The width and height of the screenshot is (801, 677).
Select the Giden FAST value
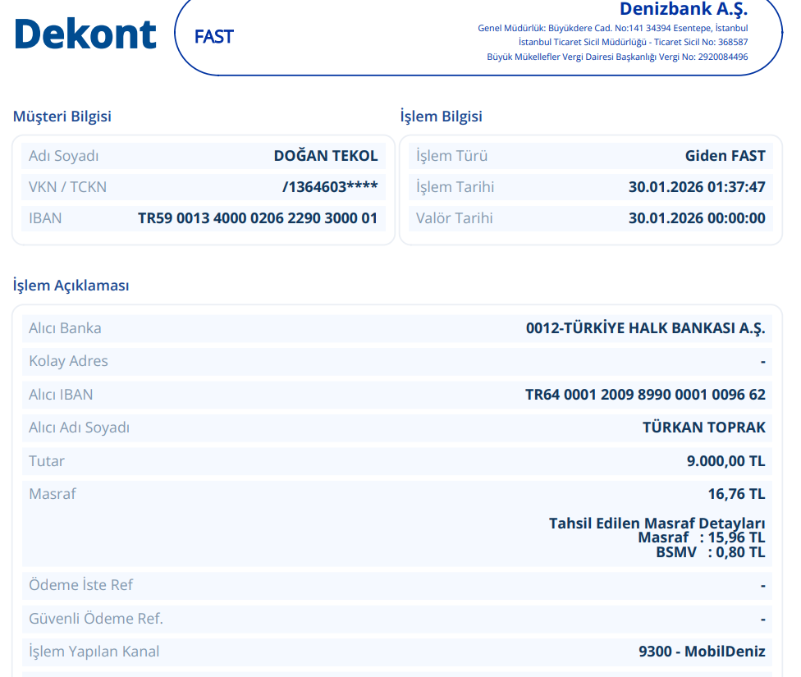pyautogui.click(x=725, y=156)
